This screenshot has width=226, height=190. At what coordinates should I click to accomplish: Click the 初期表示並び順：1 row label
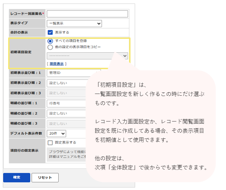pyautogui.click(x=25, y=73)
